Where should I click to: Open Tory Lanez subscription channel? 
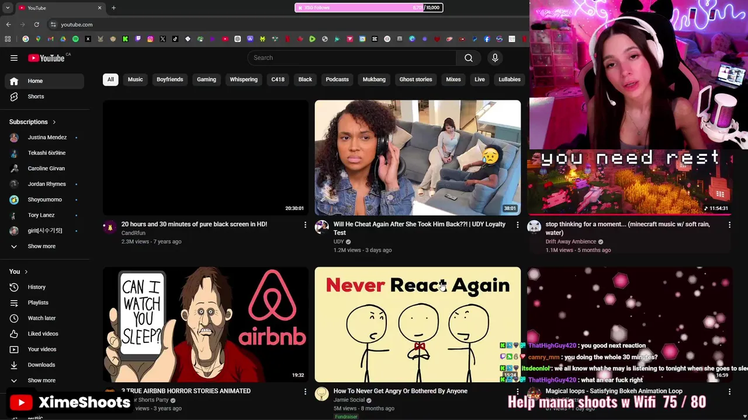click(44, 215)
